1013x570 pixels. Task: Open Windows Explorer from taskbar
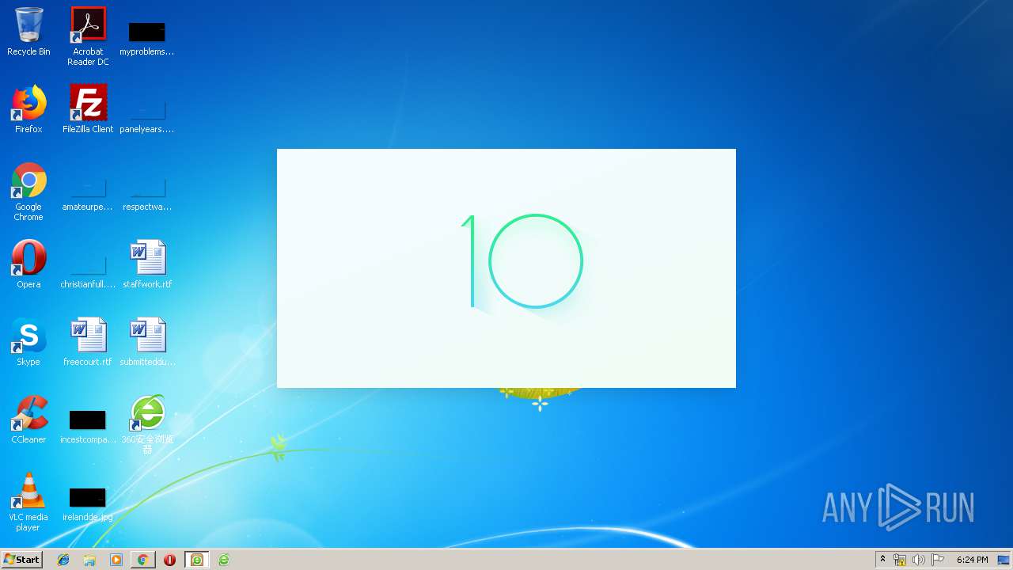(89, 560)
